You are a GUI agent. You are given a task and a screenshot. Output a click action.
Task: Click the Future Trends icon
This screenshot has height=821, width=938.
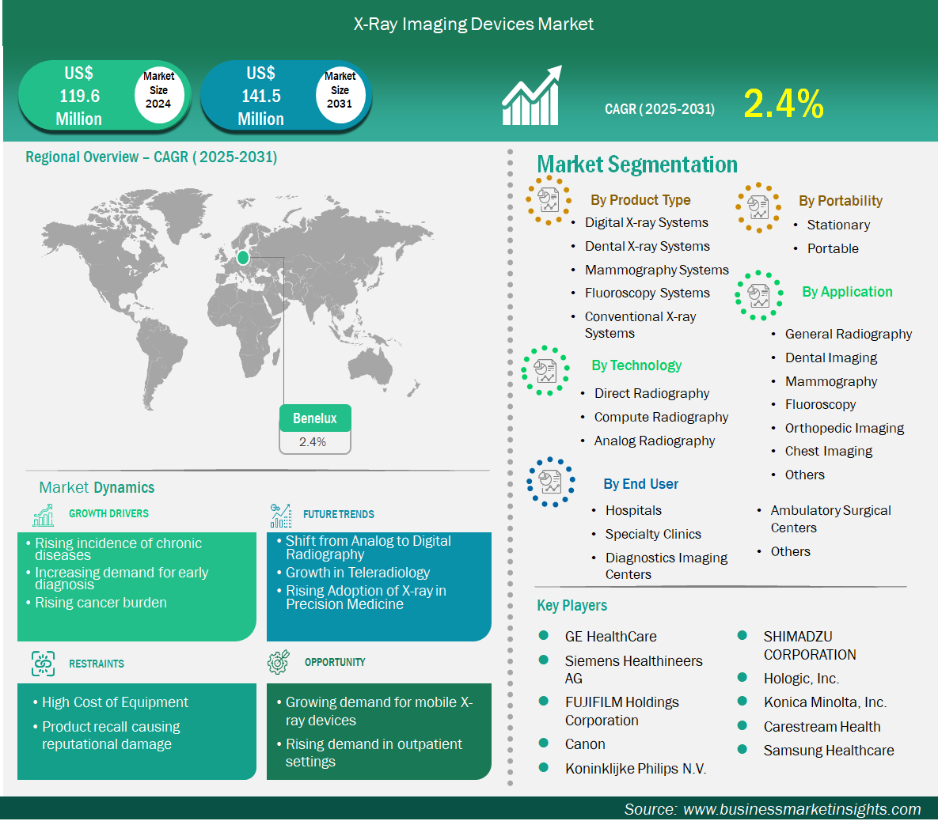pyautogui.click(x=280, y=516)
